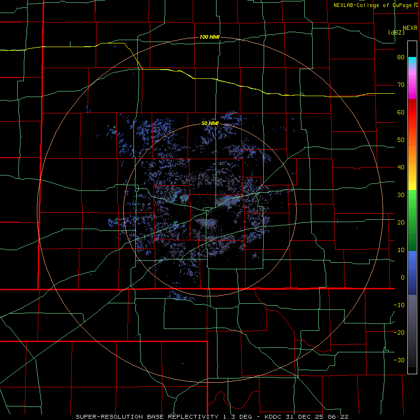
Task: Click the 50 NMI range ring label
Action: pos(210,124)
